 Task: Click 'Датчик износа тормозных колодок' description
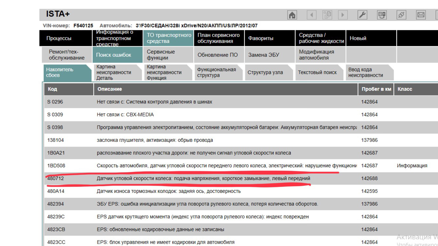pyautogui.click(x=169, y=192)
